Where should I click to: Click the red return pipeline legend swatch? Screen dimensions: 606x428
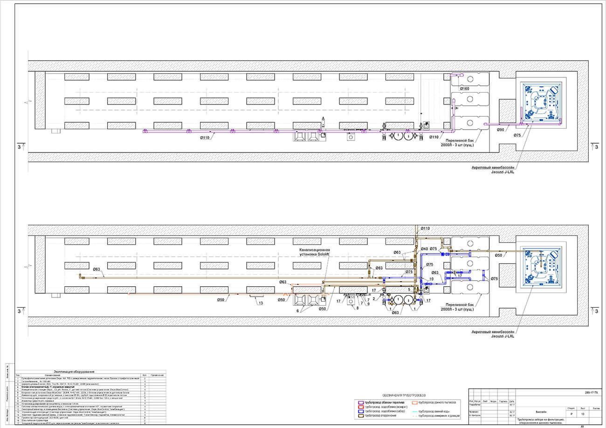(x=360, y=407)
